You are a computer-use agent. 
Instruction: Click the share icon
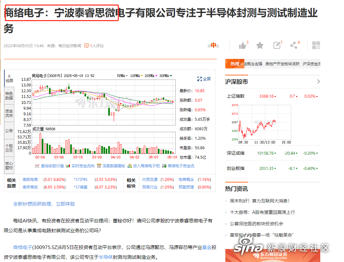coord(294,45)
